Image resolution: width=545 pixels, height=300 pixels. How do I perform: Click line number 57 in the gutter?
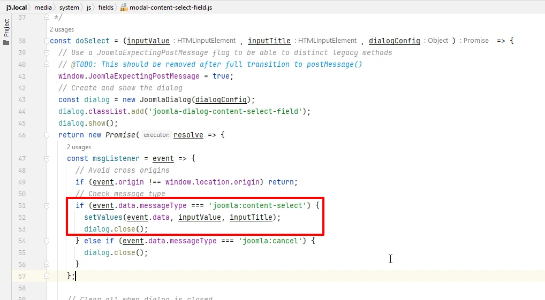[x=22, y=276]
